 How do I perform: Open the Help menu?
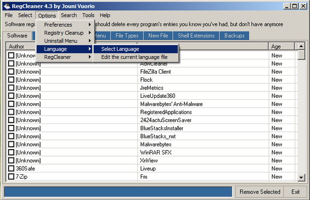click(105, 15)
